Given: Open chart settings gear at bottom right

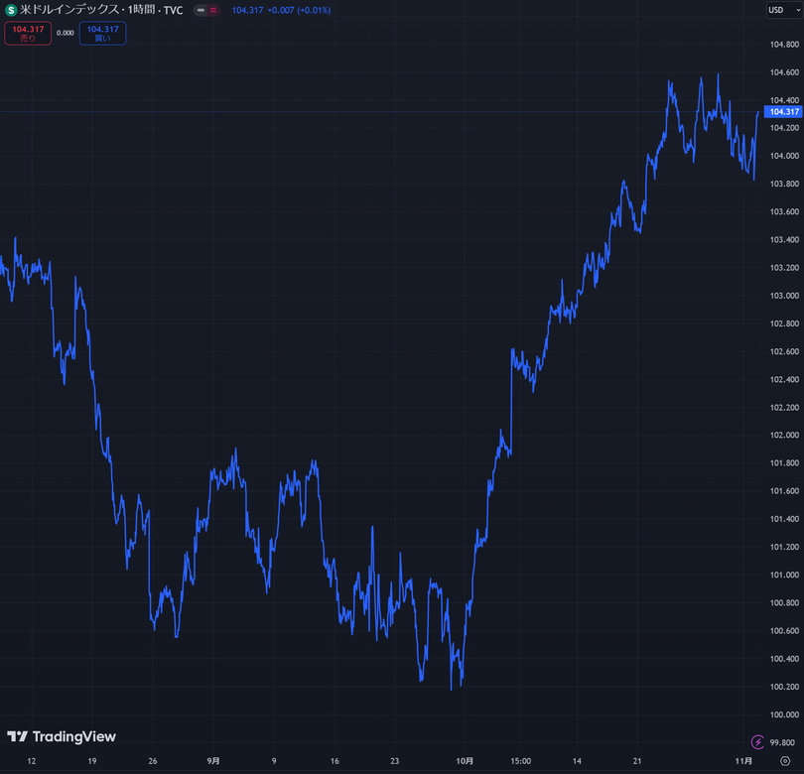Looking at the screenshot, I should point(785,760).
